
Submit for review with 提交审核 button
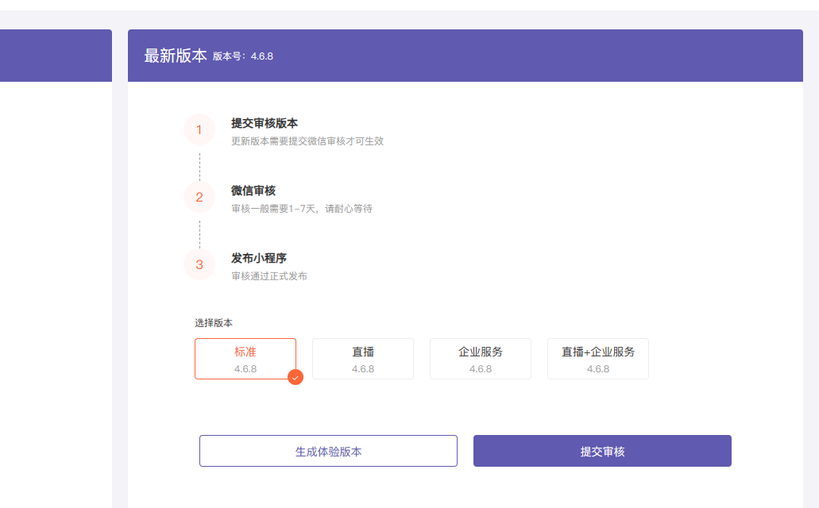tap(602, 451)
